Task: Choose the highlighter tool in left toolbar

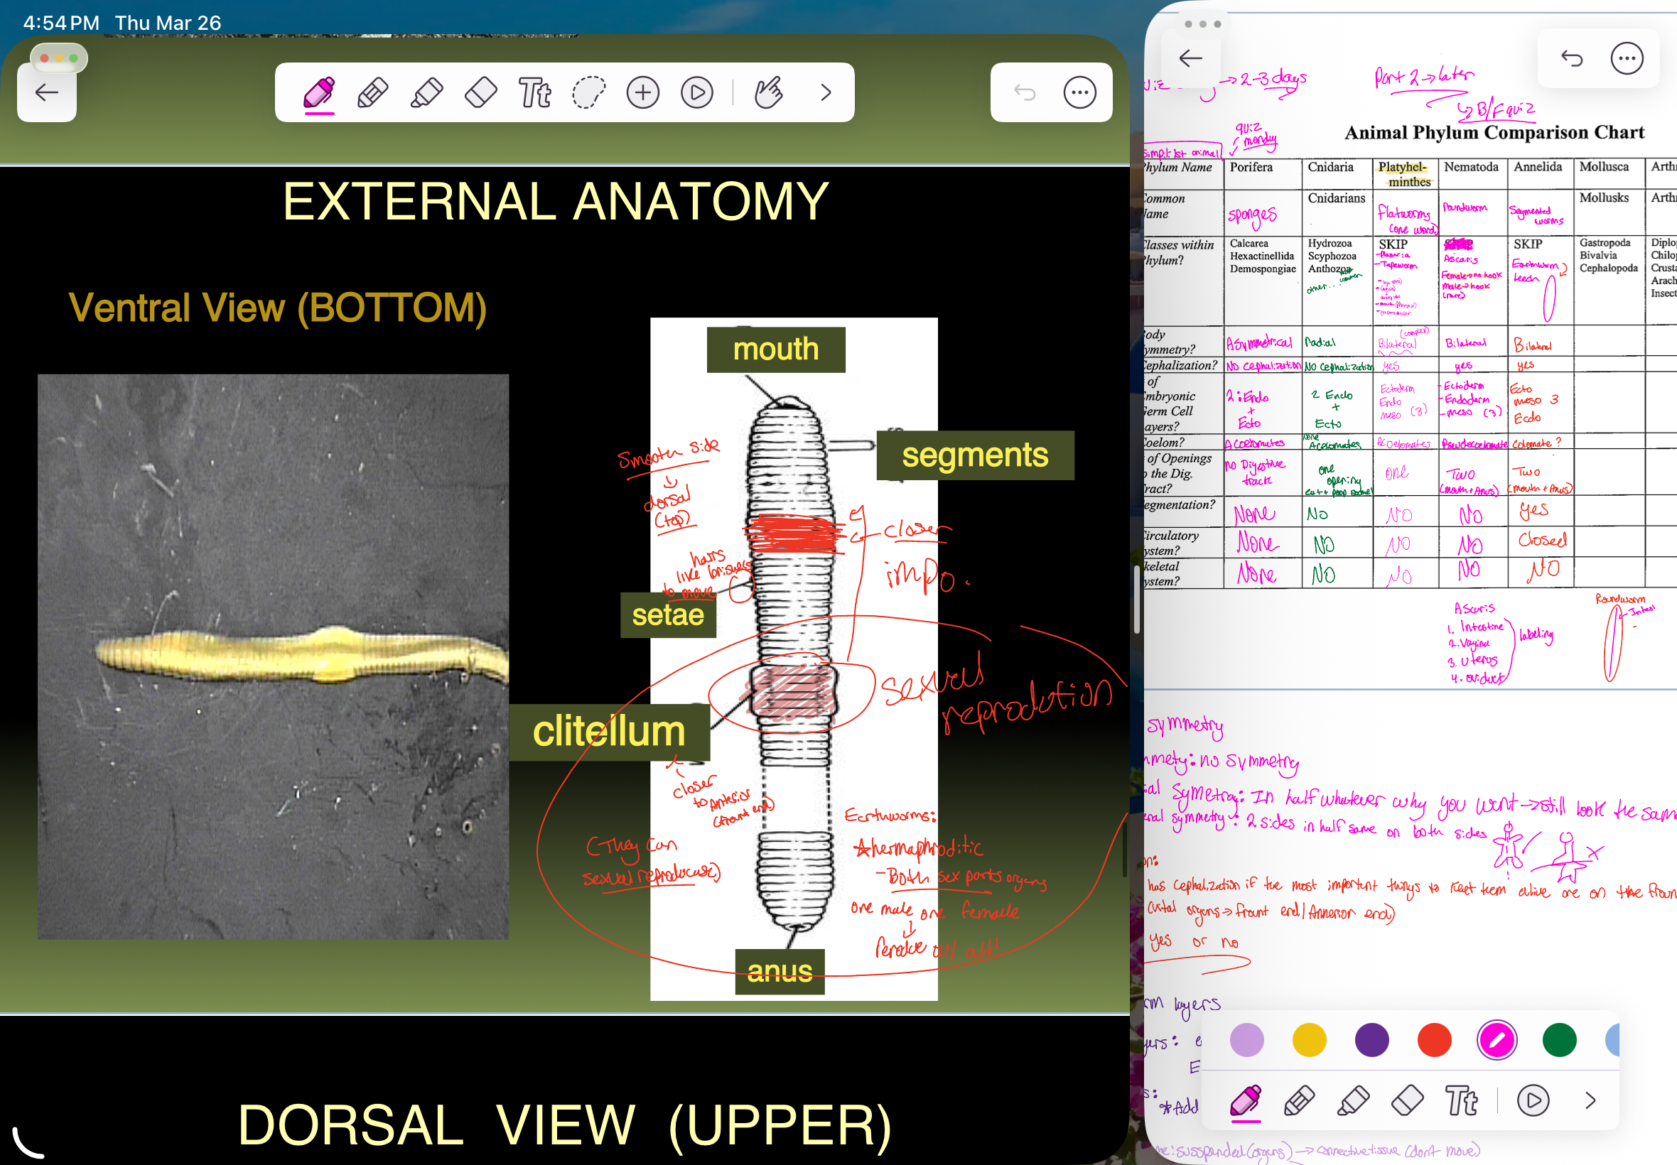Action: coord(426,93)
